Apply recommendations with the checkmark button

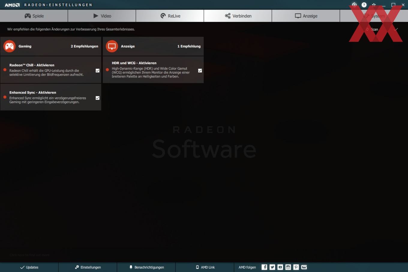(x=396, y=29)
